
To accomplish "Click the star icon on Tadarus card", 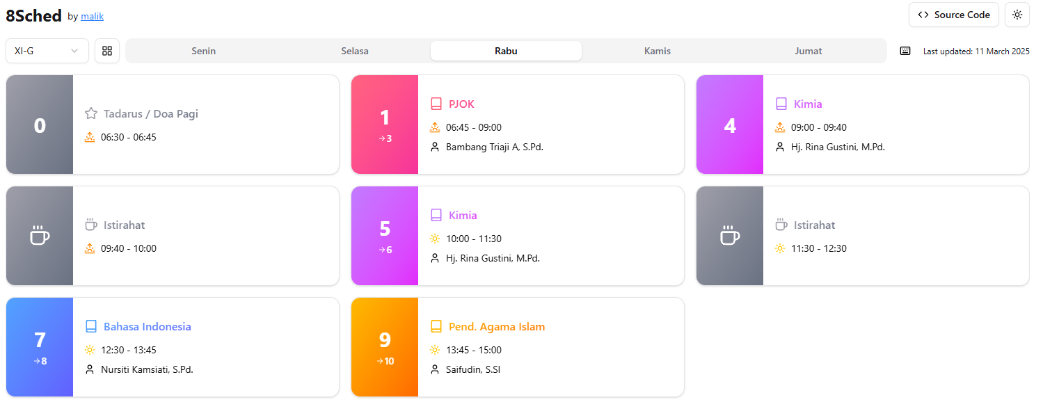I will click(90, 113).
